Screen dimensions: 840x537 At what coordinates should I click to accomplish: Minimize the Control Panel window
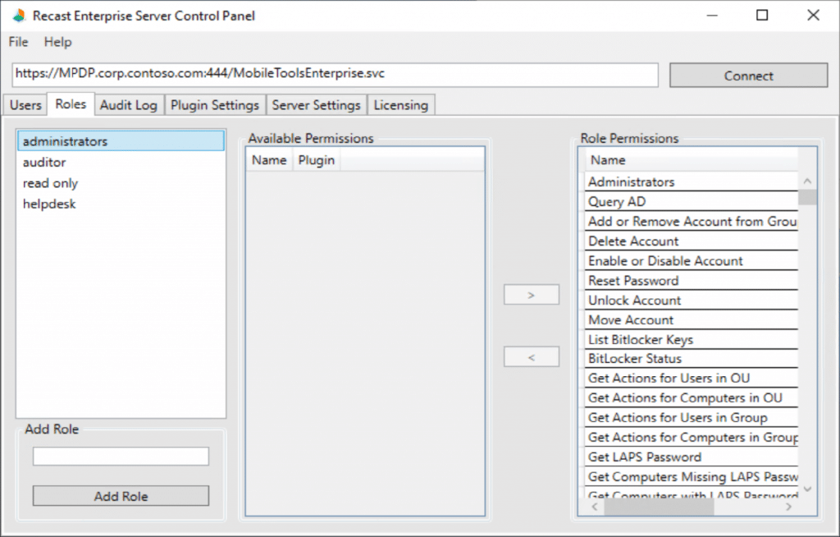pos(712,16)
